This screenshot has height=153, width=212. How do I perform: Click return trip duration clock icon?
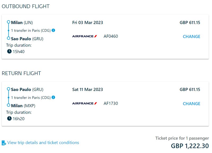coord(9,118)
